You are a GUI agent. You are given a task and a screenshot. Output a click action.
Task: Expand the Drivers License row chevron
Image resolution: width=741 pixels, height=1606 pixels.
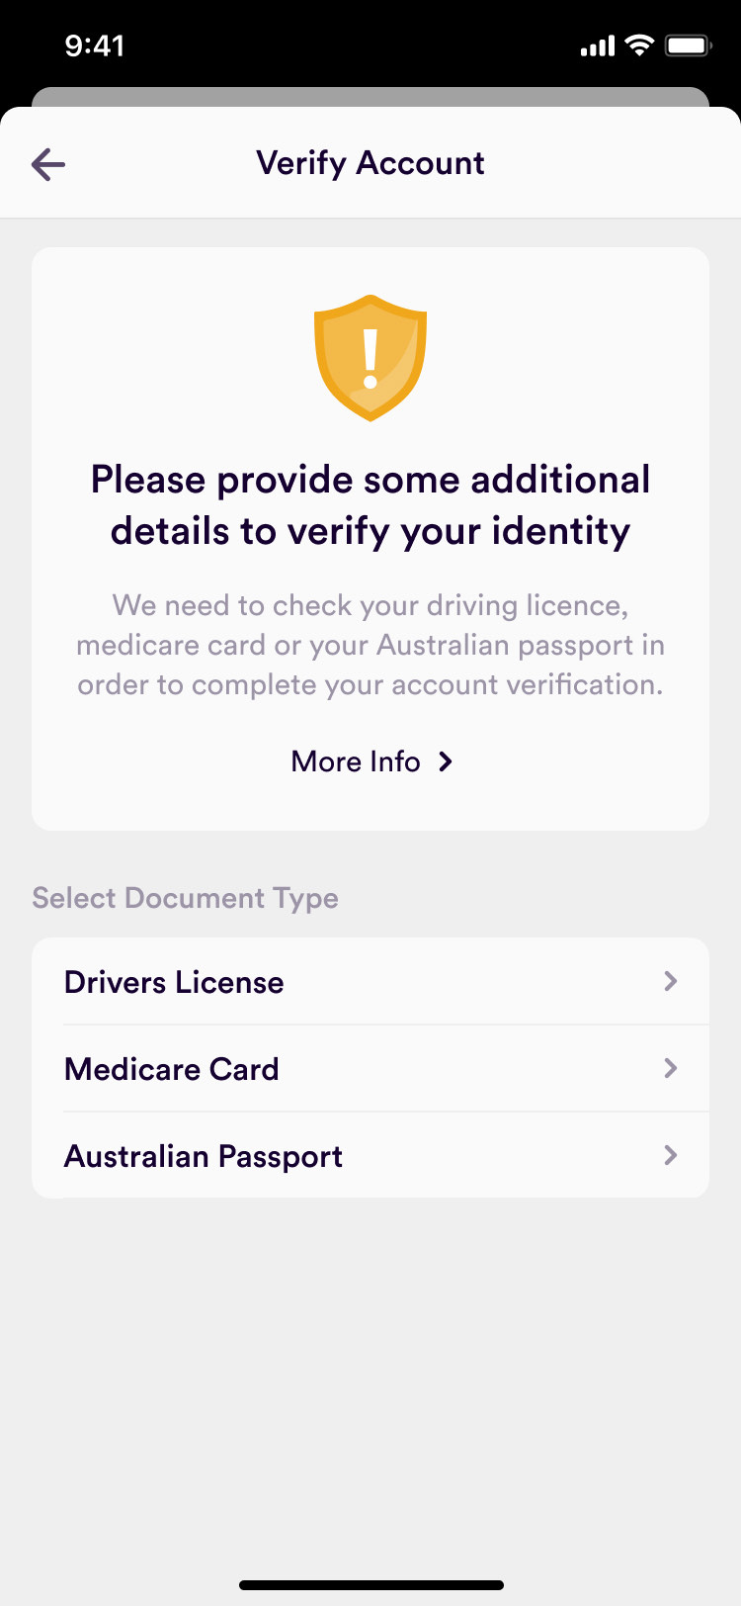[671, 981]
